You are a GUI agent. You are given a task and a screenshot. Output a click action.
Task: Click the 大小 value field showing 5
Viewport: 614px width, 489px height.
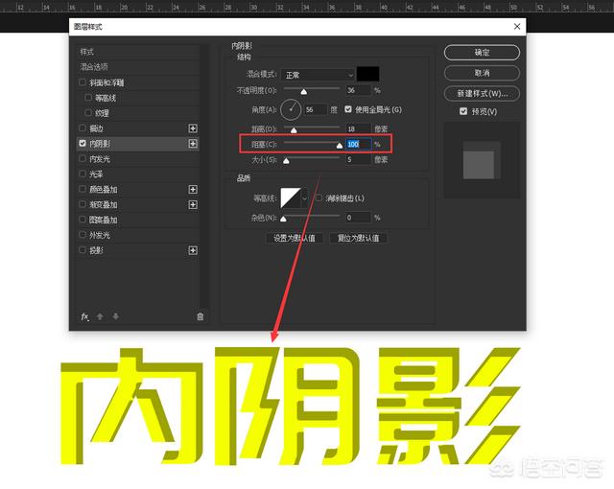(358, 159)
